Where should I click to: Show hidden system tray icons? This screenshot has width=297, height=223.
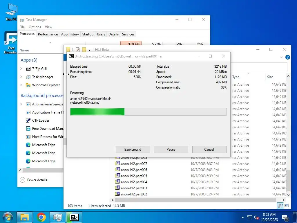tap(243, 217)
